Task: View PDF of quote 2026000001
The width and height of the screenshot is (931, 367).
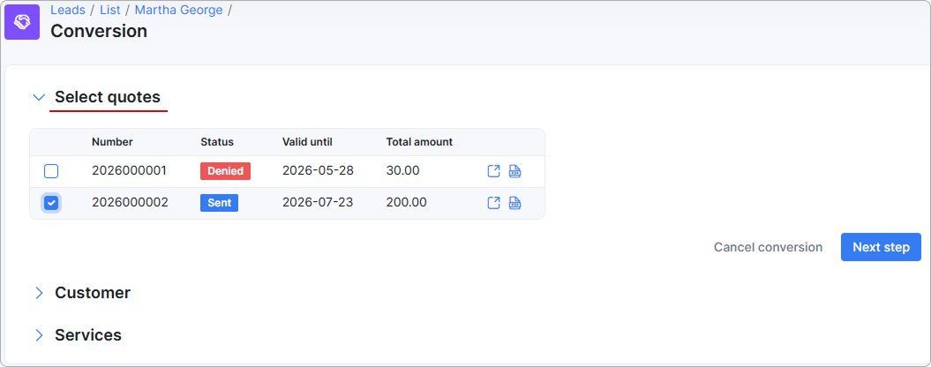Action: pyautogui.click(x=515, y=171)
